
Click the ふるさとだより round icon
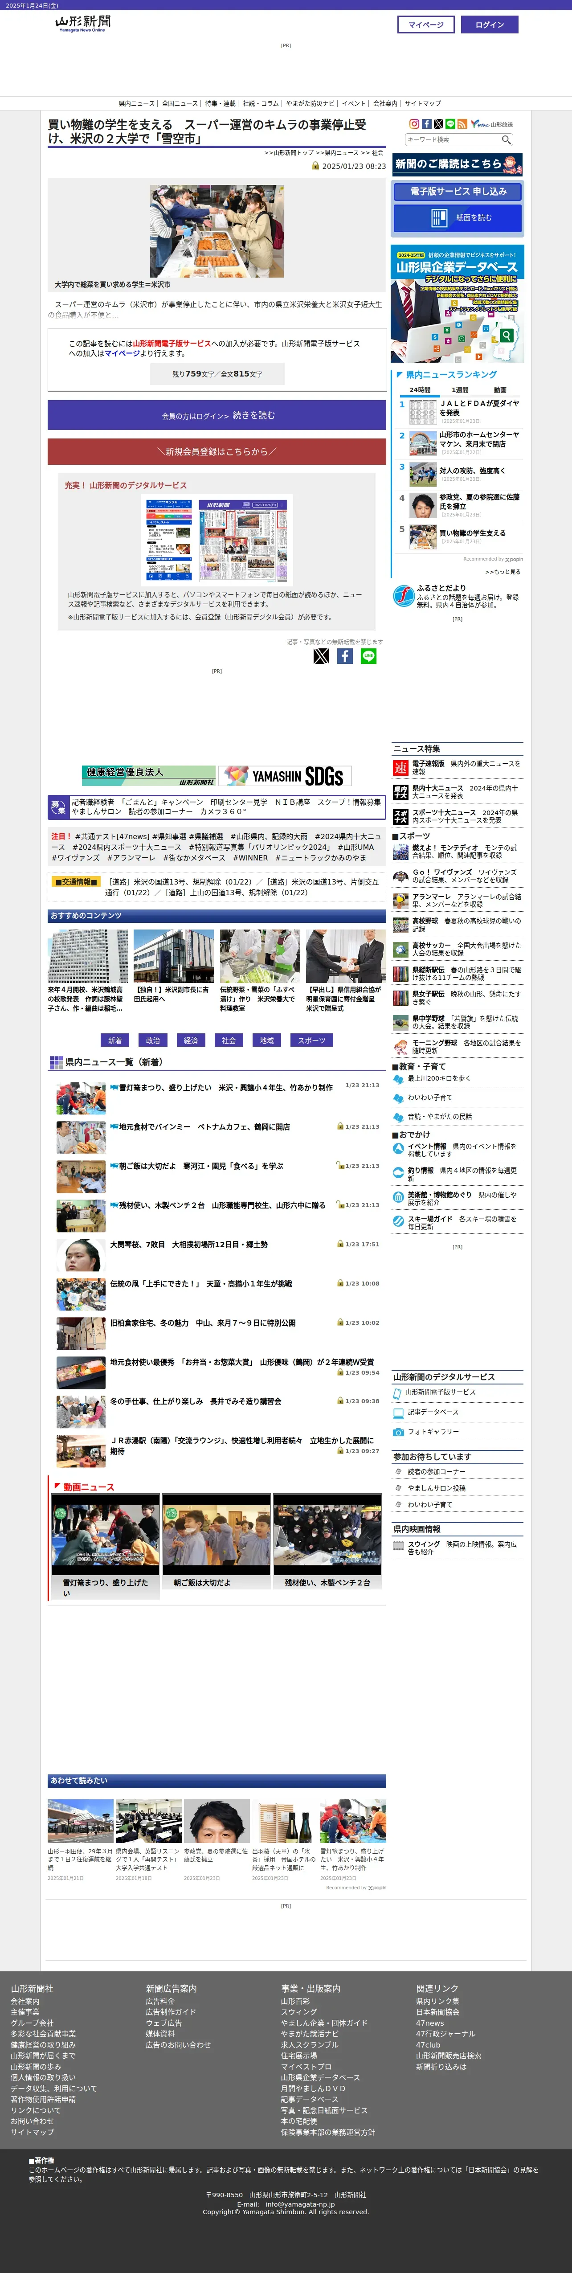click(x=404, y=596)
